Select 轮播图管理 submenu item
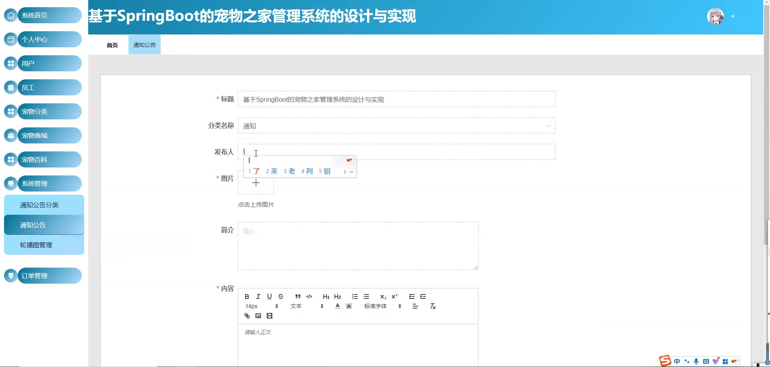 pyautogui.click(x=44, y=245)
